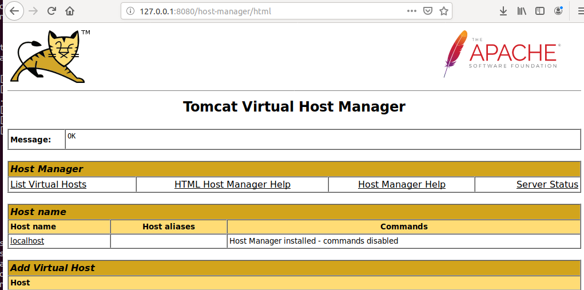Click the Tomcat cat logo
The height and width of the screenshot is (290, 584).
click(x=50, y=56)
